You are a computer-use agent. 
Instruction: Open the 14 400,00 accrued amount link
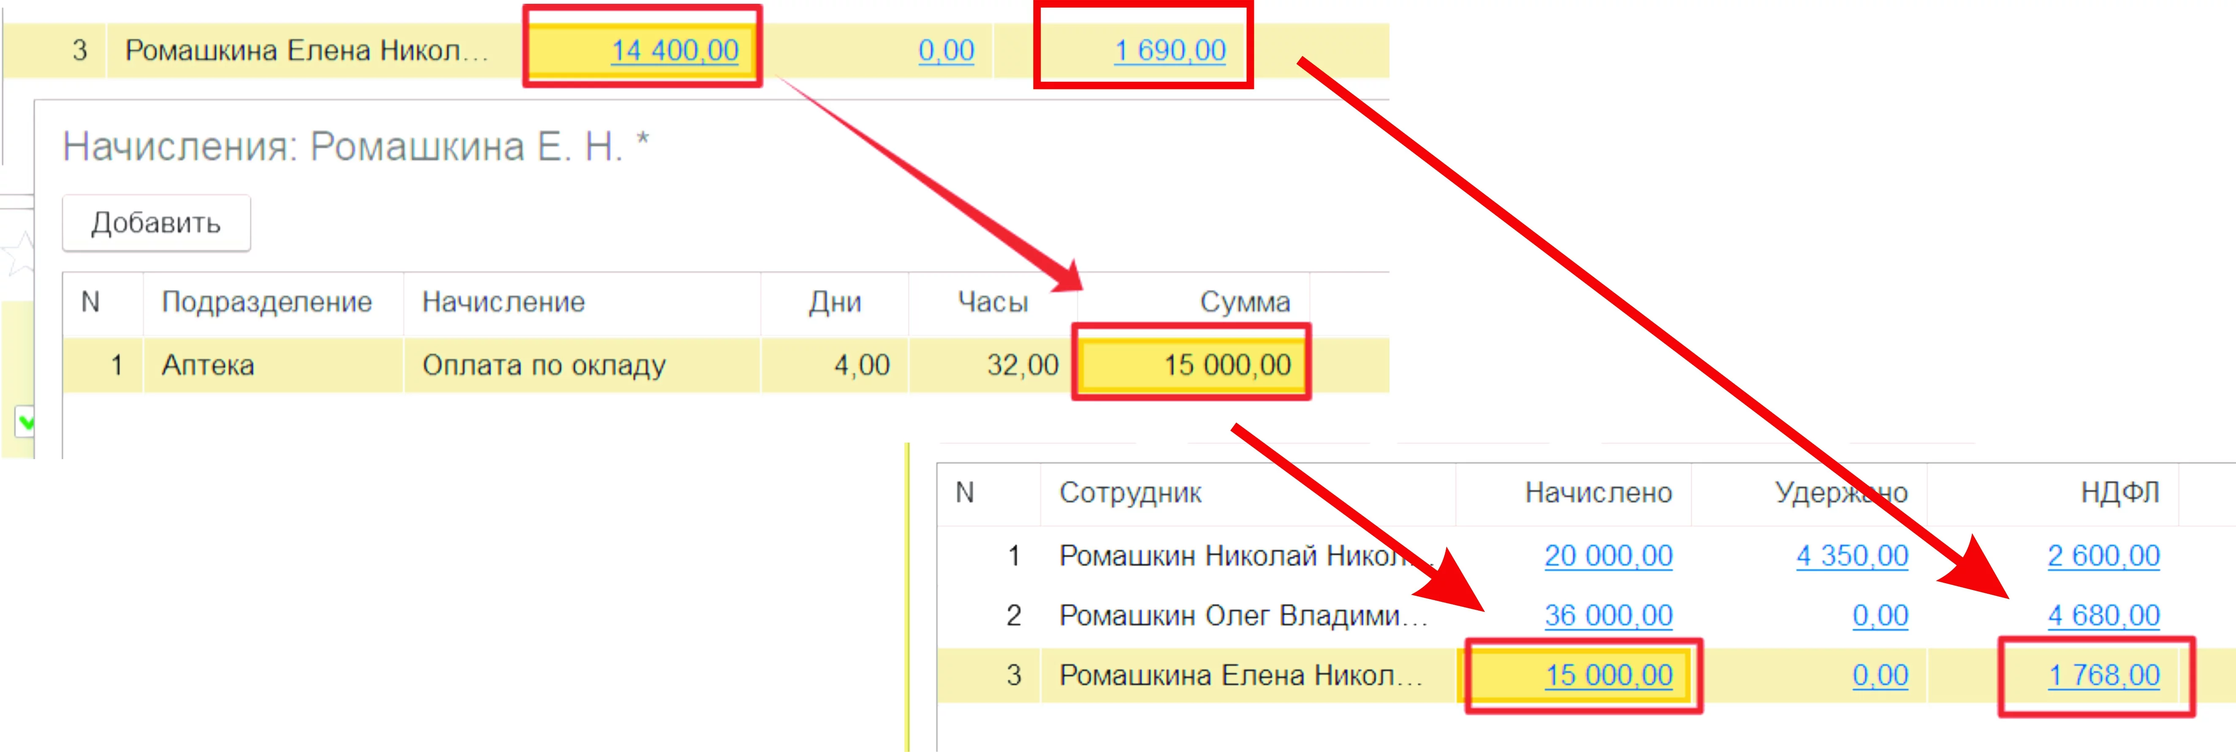coord(674,50)
